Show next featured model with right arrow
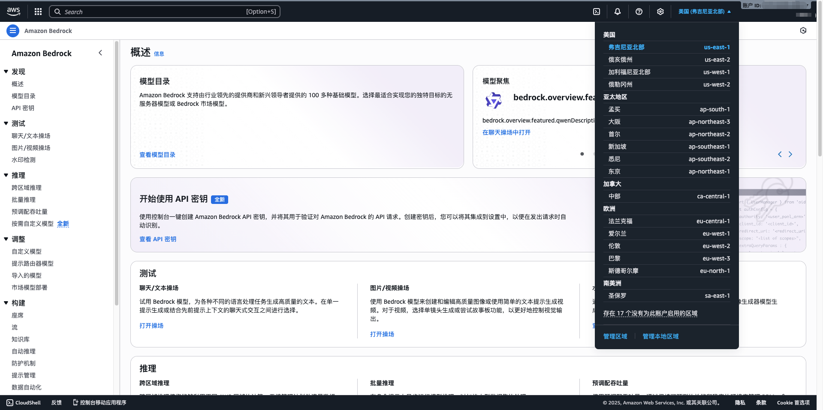 790,154
